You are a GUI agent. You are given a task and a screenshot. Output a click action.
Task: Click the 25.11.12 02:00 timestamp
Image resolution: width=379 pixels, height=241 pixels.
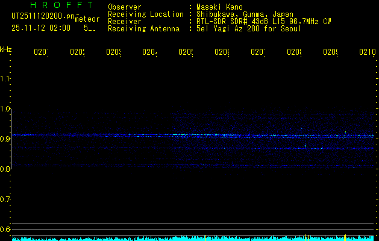tap(41, 28)
